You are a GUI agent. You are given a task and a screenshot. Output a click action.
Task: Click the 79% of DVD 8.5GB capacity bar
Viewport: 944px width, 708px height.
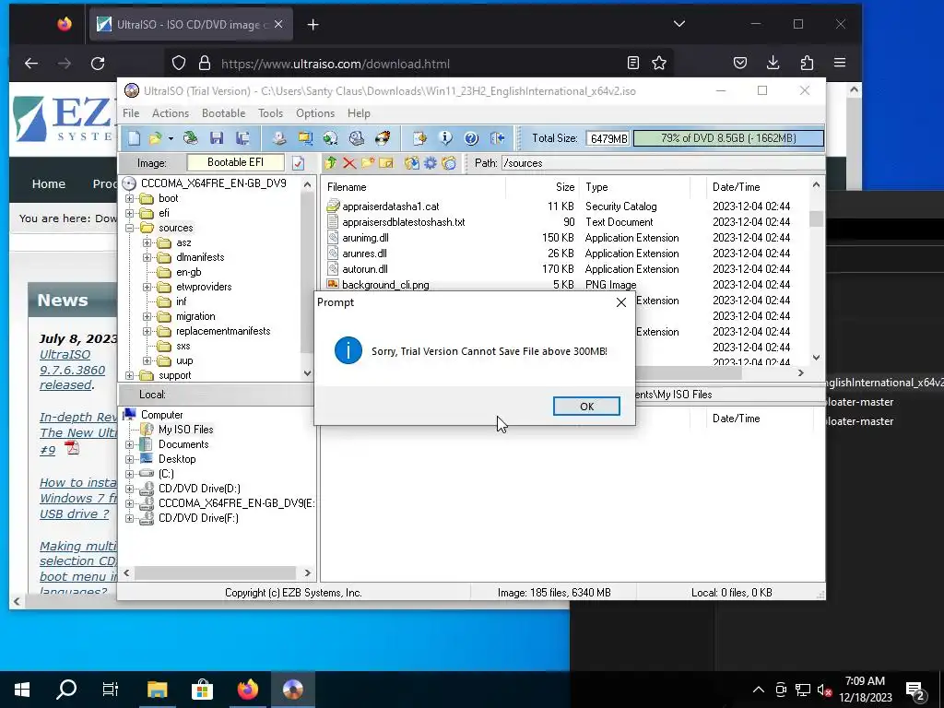click(728, 138)
